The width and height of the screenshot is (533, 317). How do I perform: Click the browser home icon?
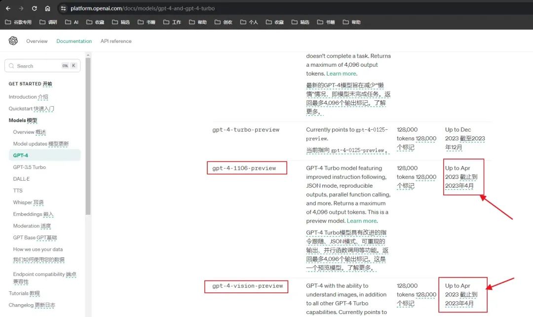[47, 8]
